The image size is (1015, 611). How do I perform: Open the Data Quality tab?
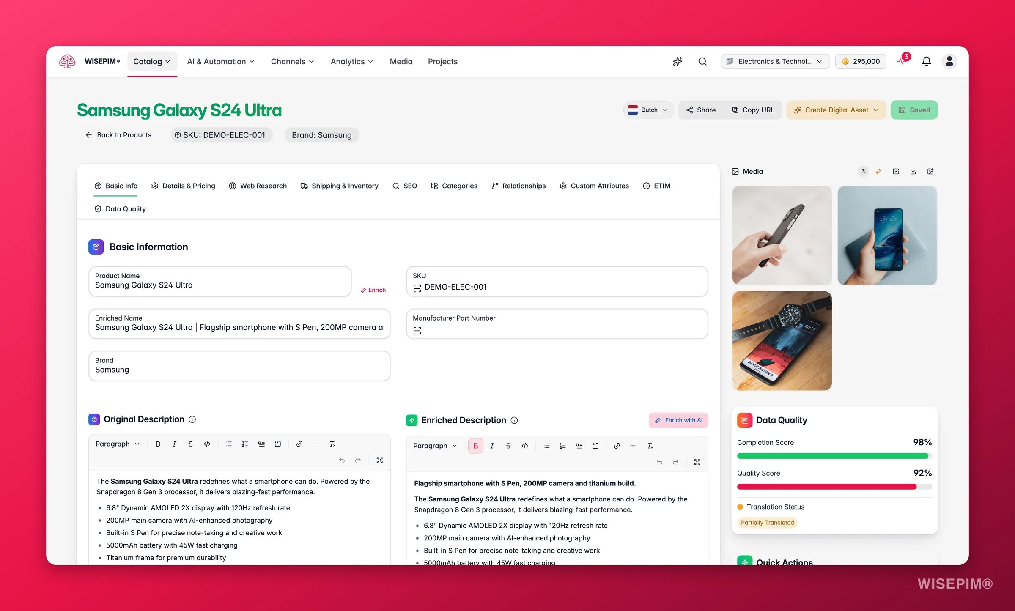pos(120,209)
